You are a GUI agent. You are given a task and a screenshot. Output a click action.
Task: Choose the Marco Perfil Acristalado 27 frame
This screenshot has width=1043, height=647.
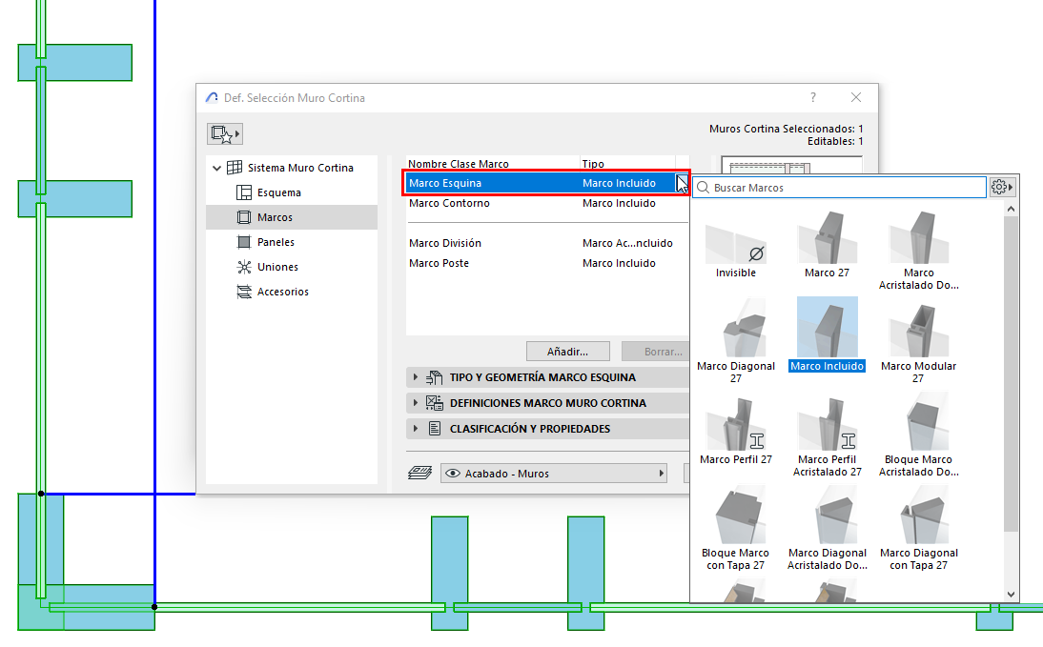click(827, 435)
